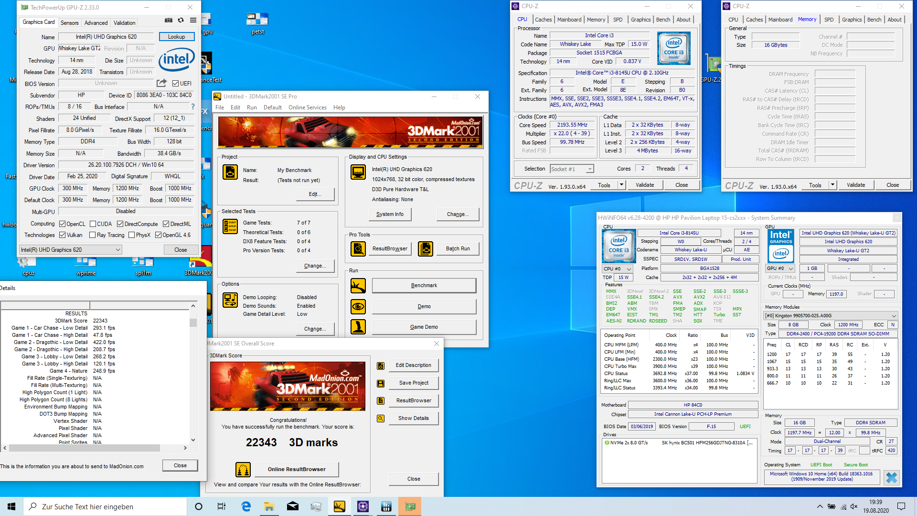
Task: Click Windows search box on taskbar
Action: coord(105,506)
